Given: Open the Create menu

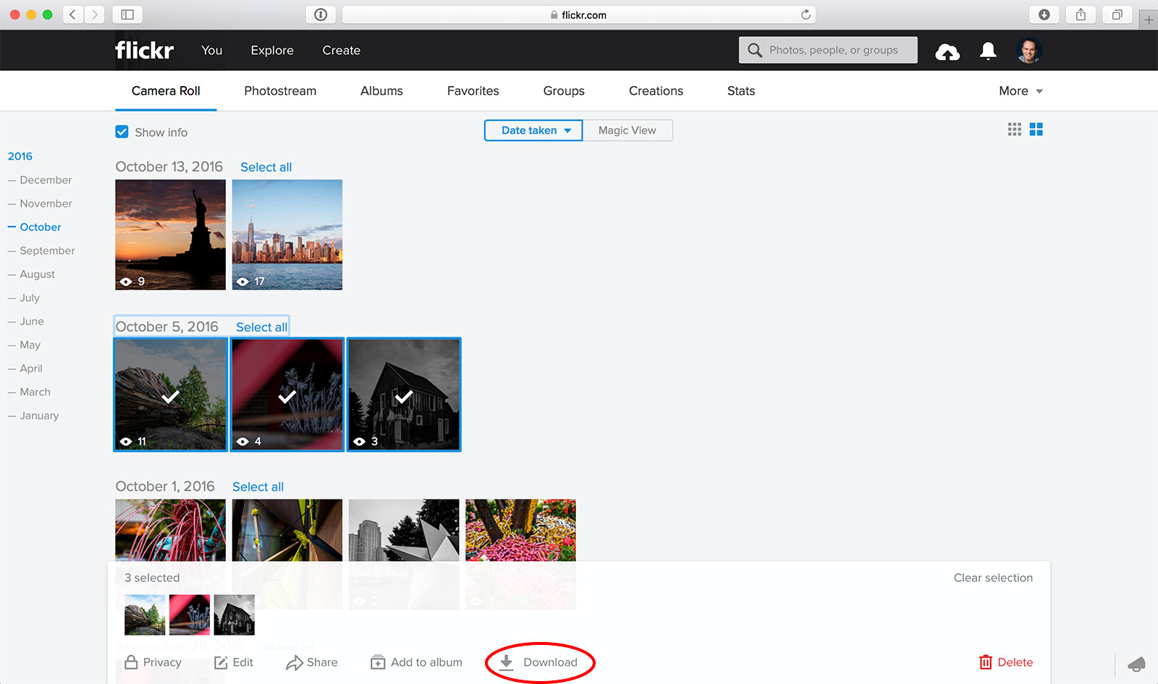Looking at the screenshot, I should [342, 50].
